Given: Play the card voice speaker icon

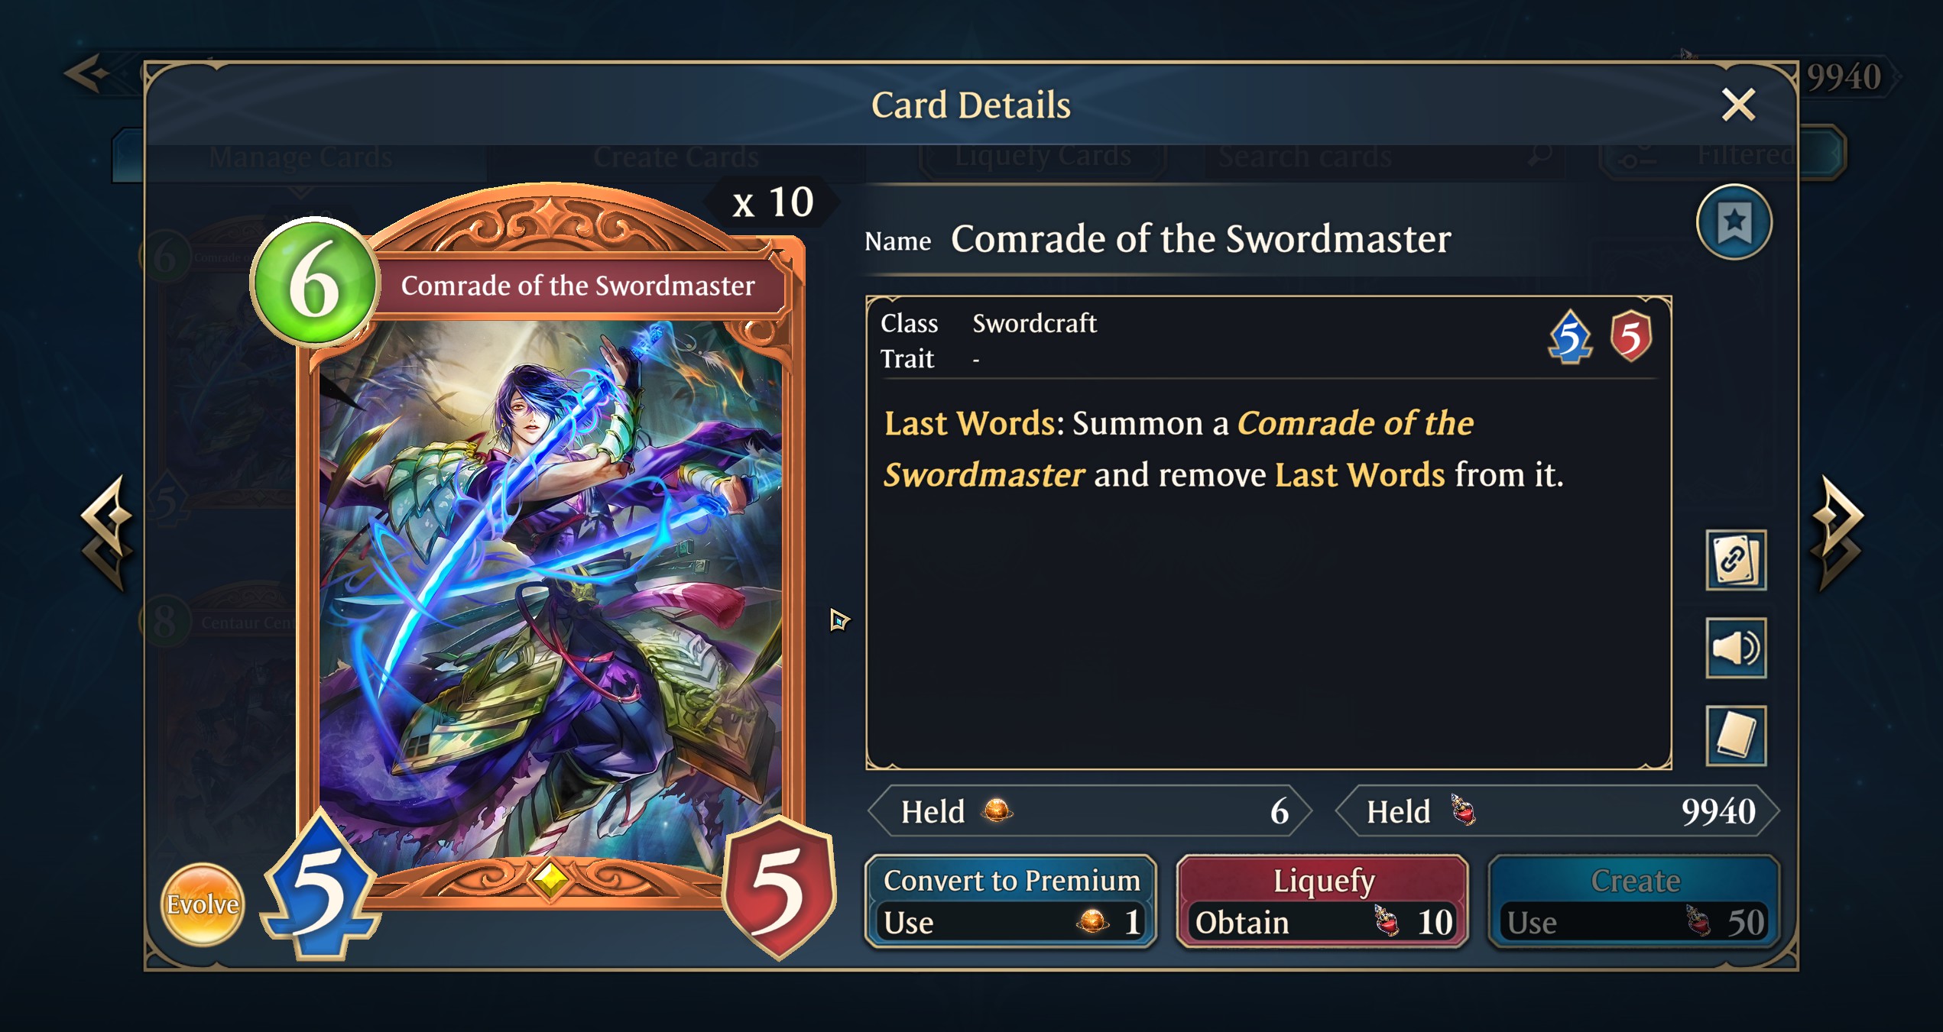Looking at the screenshot, I should [x=1735, y=648].
